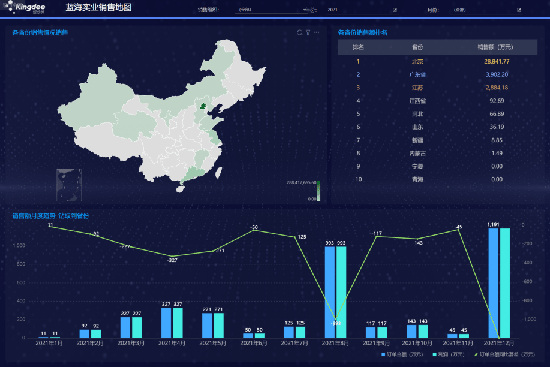Click the 销售额 (万元) column header
550x367 pixels.
click(495, 47)
